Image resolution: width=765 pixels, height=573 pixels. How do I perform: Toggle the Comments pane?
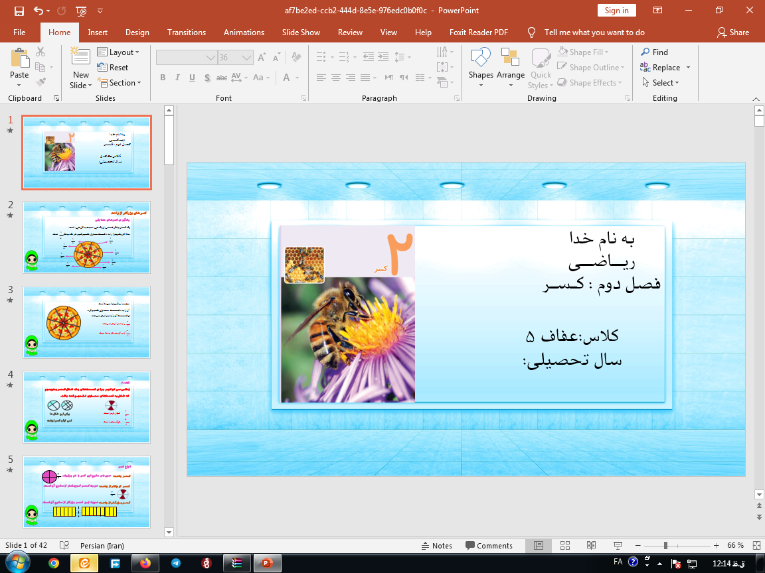(489, 546)
